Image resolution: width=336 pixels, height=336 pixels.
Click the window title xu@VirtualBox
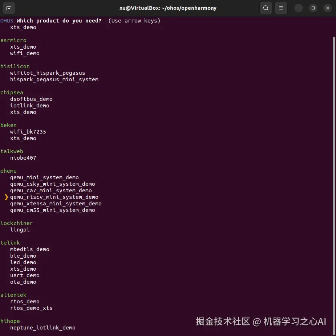[168, 8]
